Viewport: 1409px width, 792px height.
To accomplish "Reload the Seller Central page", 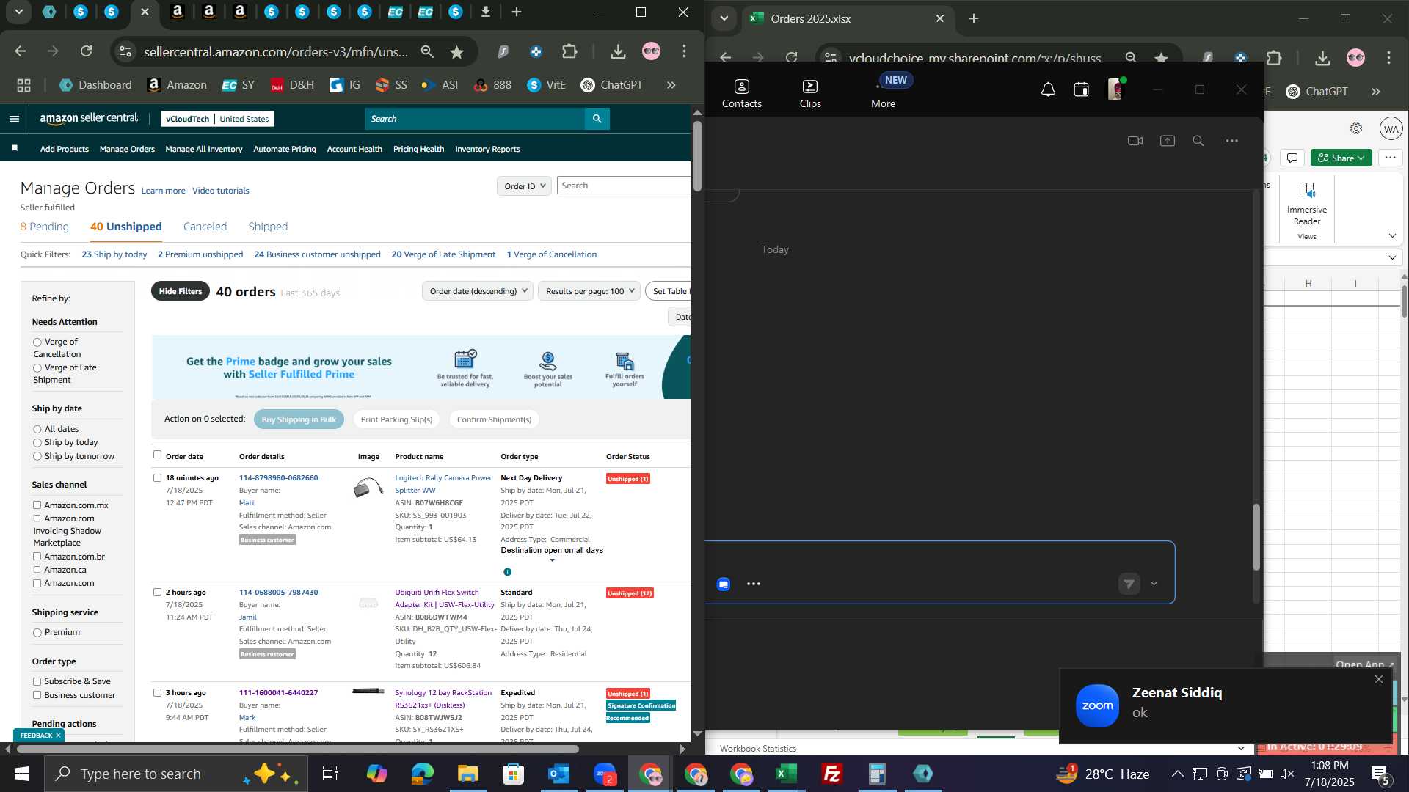I will point(87,51).
